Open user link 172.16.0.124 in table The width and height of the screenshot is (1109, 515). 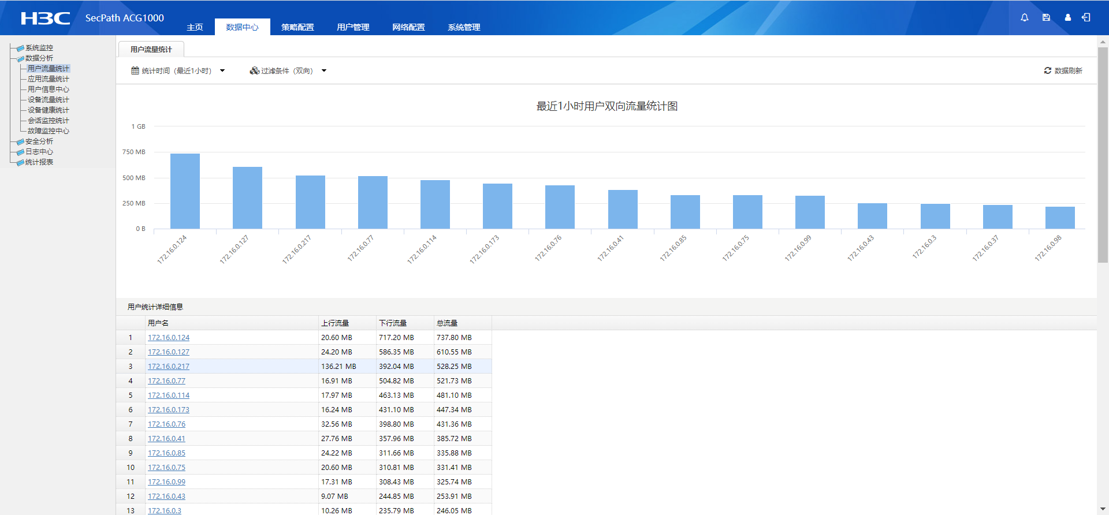(x=169, y=338)
